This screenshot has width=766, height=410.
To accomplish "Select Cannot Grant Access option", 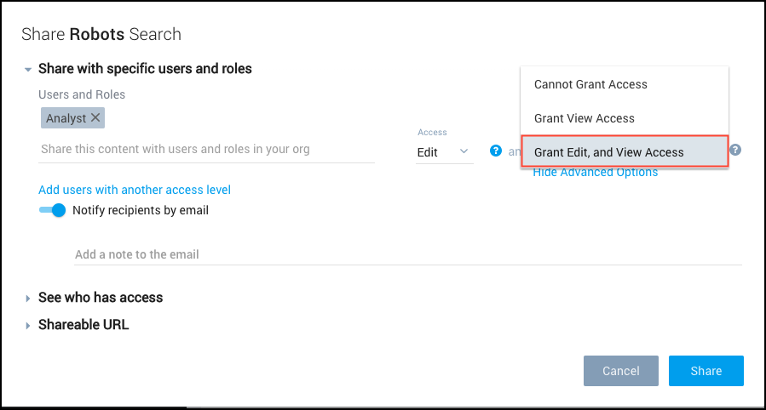I will tap(590, 84).
